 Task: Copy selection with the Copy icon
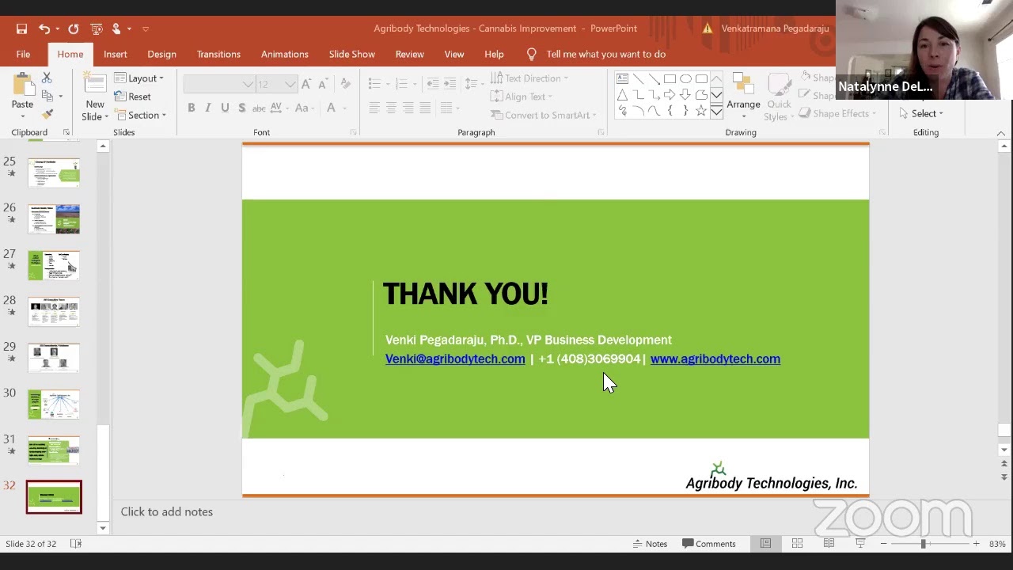(47, 96)
